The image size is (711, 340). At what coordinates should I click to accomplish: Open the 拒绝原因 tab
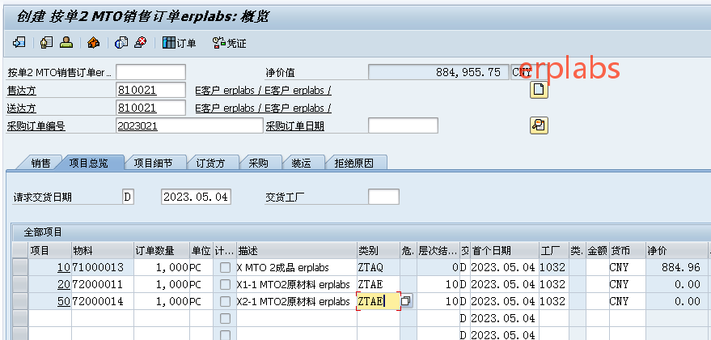353,164
